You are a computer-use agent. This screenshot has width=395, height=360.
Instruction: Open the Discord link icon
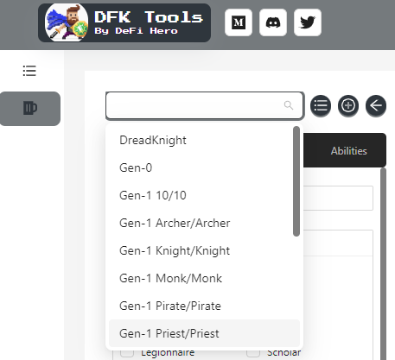273,22
